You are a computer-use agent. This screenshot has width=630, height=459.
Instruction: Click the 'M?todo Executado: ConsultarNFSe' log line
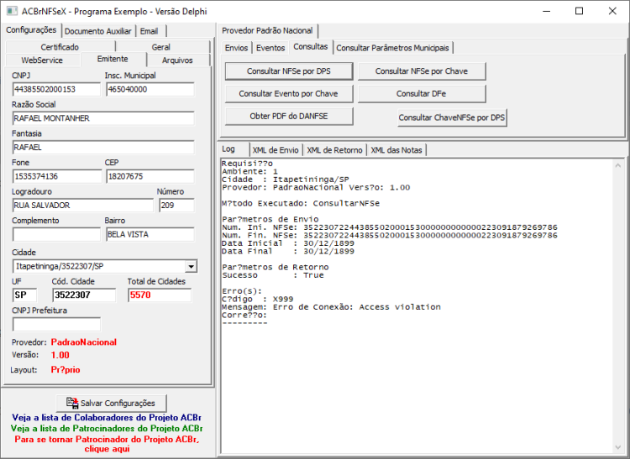pyautogui.click(x=301, y=203)
